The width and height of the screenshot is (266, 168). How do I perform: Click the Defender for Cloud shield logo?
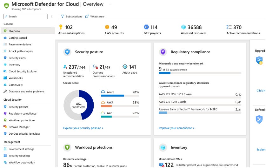coord(6,6)
